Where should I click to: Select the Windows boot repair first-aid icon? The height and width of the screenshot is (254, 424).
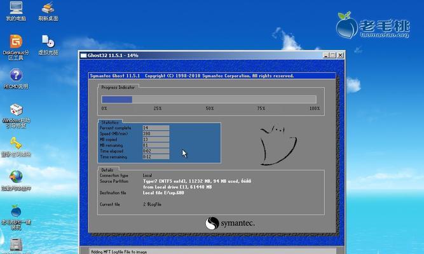coord(16,116)
